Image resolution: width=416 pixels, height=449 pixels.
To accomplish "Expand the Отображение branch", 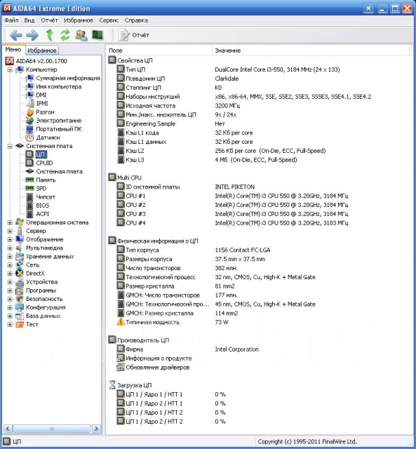I will click(10, 239).
